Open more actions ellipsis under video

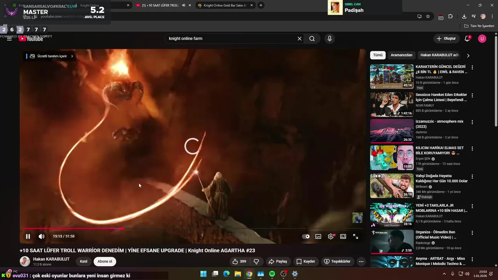click(x=361, y=261)
